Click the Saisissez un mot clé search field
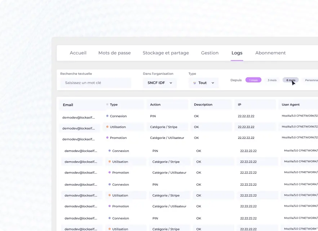 coord(96,83)
